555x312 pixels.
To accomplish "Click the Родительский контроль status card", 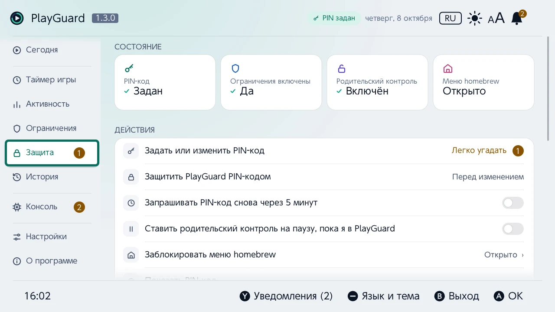I will (377, 82).
